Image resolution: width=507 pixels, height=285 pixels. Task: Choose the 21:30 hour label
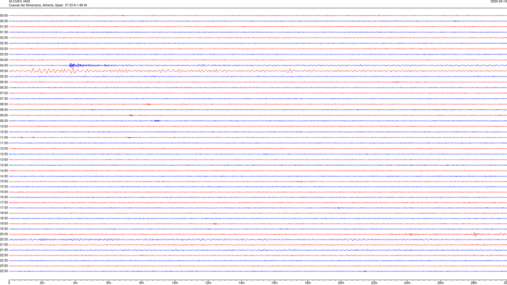4,250
